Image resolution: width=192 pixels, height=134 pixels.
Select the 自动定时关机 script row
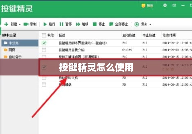(x=115, y=78)
